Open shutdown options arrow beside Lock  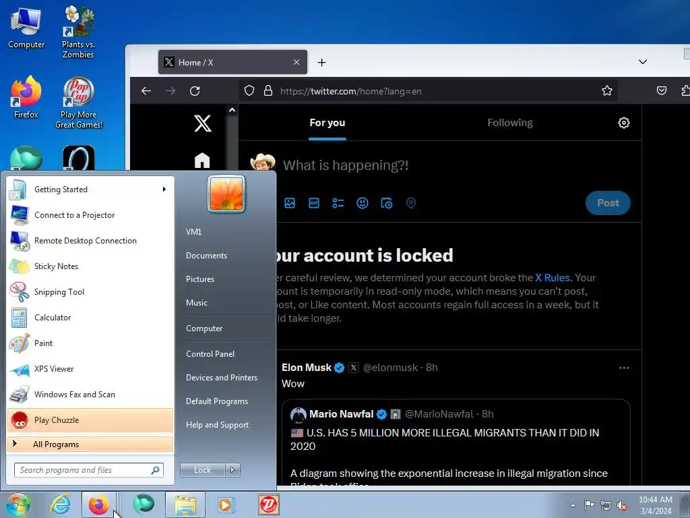coord(232,470)
